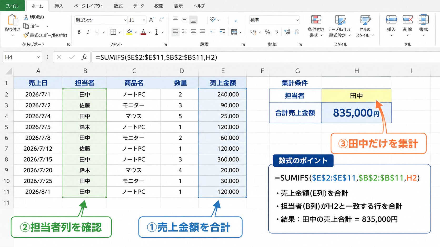Open the font name dropdown (游ゴシック)

[125, 20]
